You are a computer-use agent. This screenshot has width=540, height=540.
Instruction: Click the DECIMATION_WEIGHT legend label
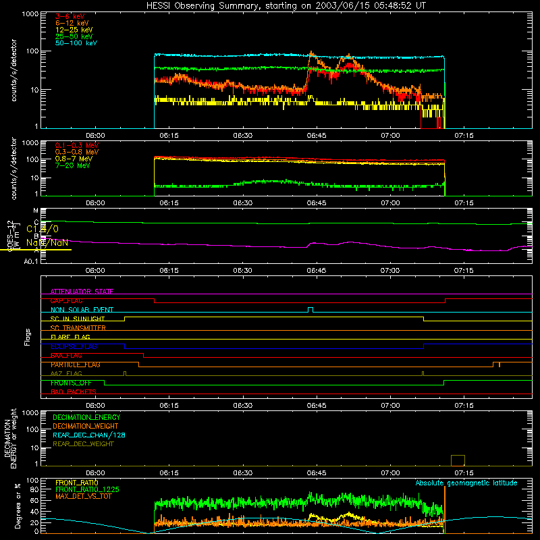(x=86, y=426)
